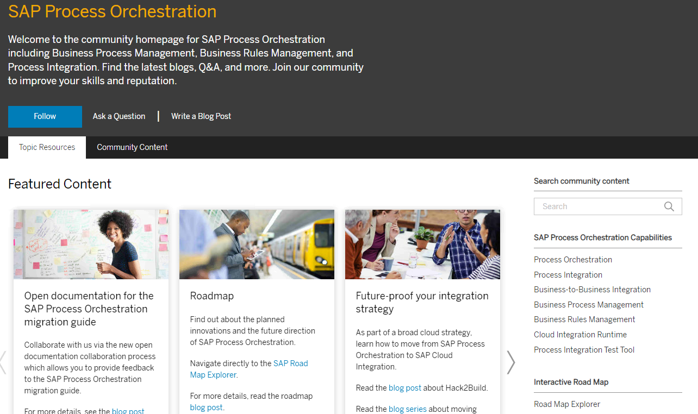This screenshot has width=698, height=414.
Task: Read the roadmap blog post link
Action: 206,407
